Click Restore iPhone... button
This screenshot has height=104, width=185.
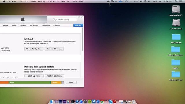click(54, 49)
